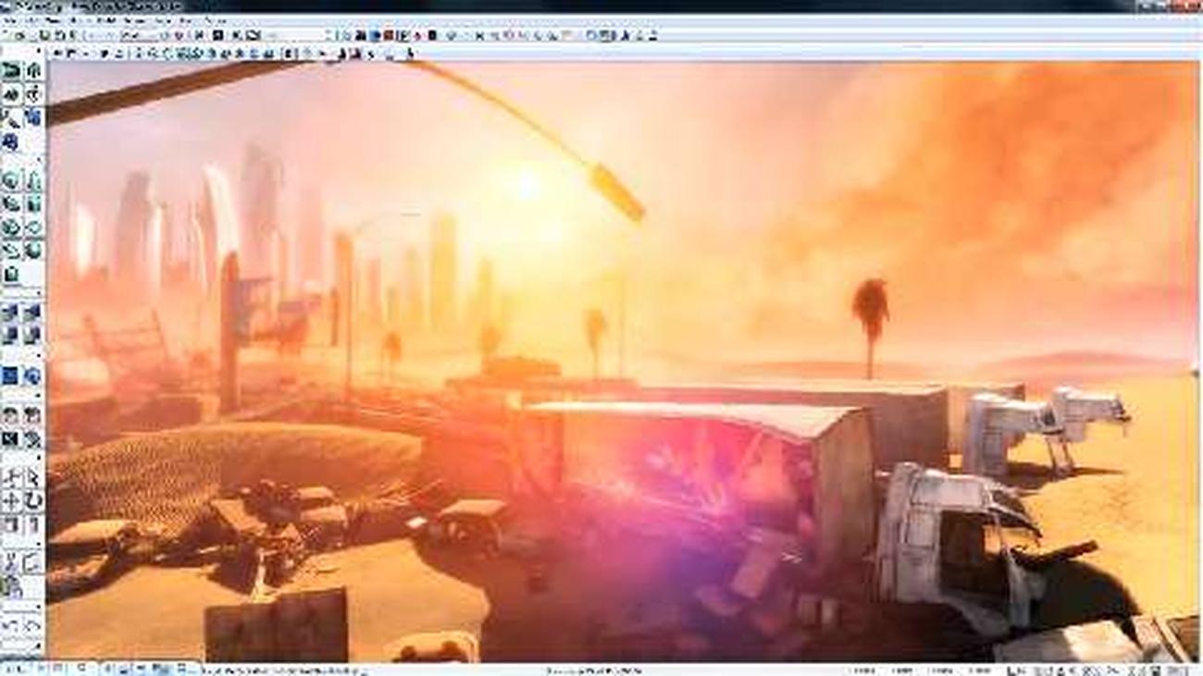Select the rotate icon in the left toolbox
The height and width of the screenshot is (676, 1203).
33,500
